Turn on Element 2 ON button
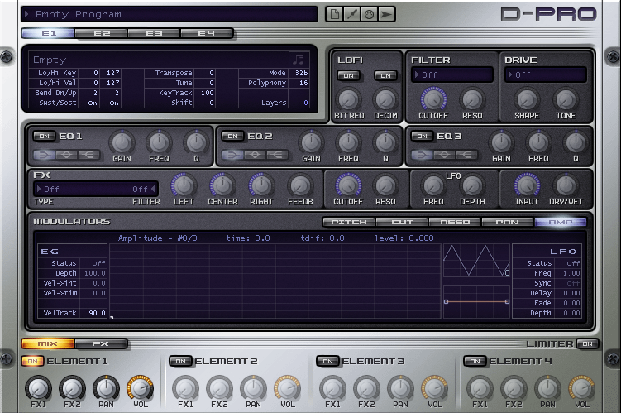This screenshot has width=621, height=413. pos(180,361)
